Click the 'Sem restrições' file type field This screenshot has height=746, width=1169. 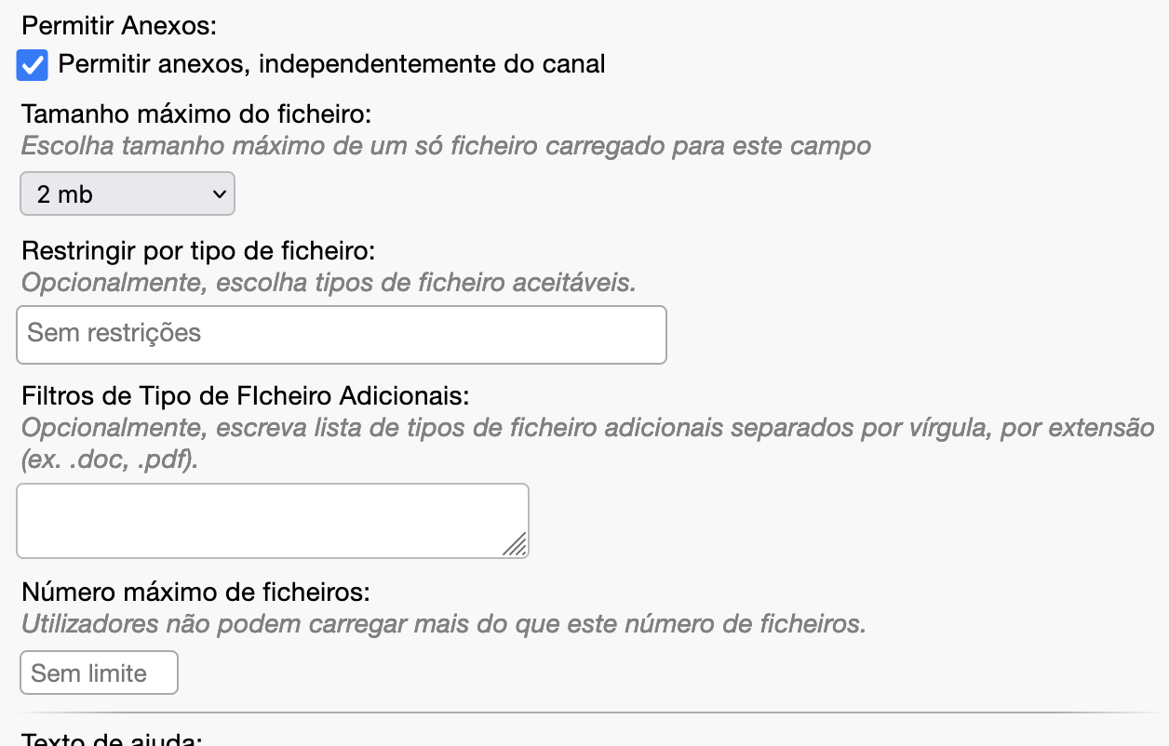point(341,334)
